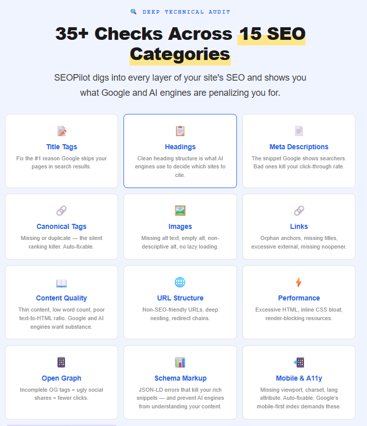This screenshot has width=367, height=426.
Task: Click the Open Graph phone icon
Action: pos(62,362)
